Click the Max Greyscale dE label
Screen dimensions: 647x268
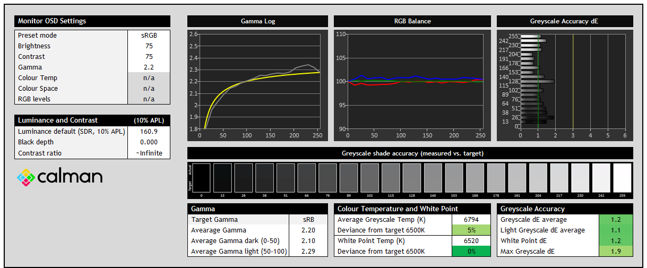tap(528, 252)
